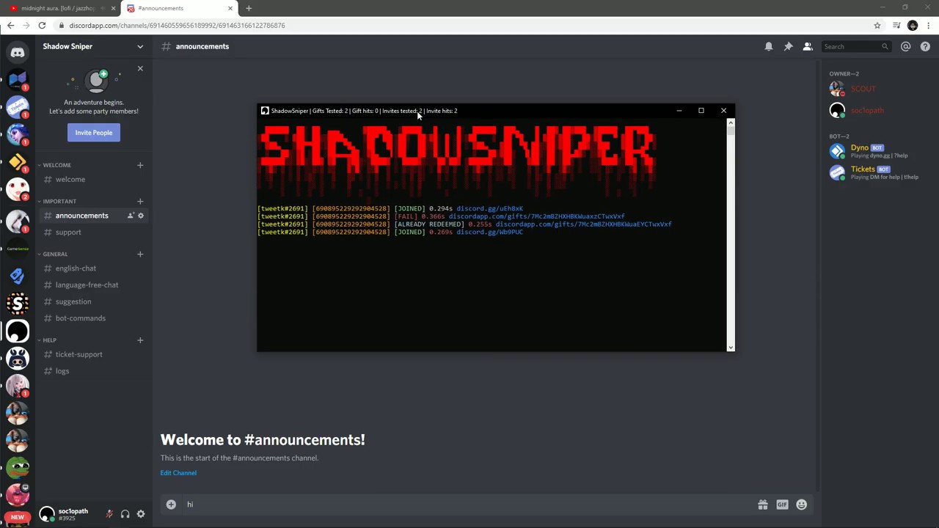939x528 pixels.
Task: Open Recent Mentions at-sign icon
Action: pos(906,46)
